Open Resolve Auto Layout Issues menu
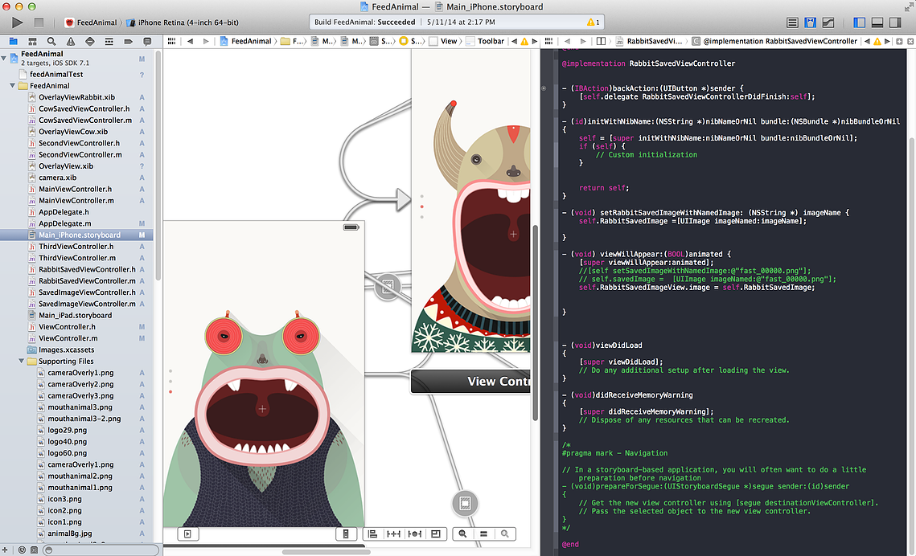916x556 pixels. [415, 534]
